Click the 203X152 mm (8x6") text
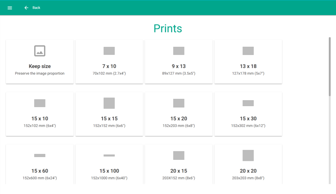This screenshot has height=194, width=336. 179,178
